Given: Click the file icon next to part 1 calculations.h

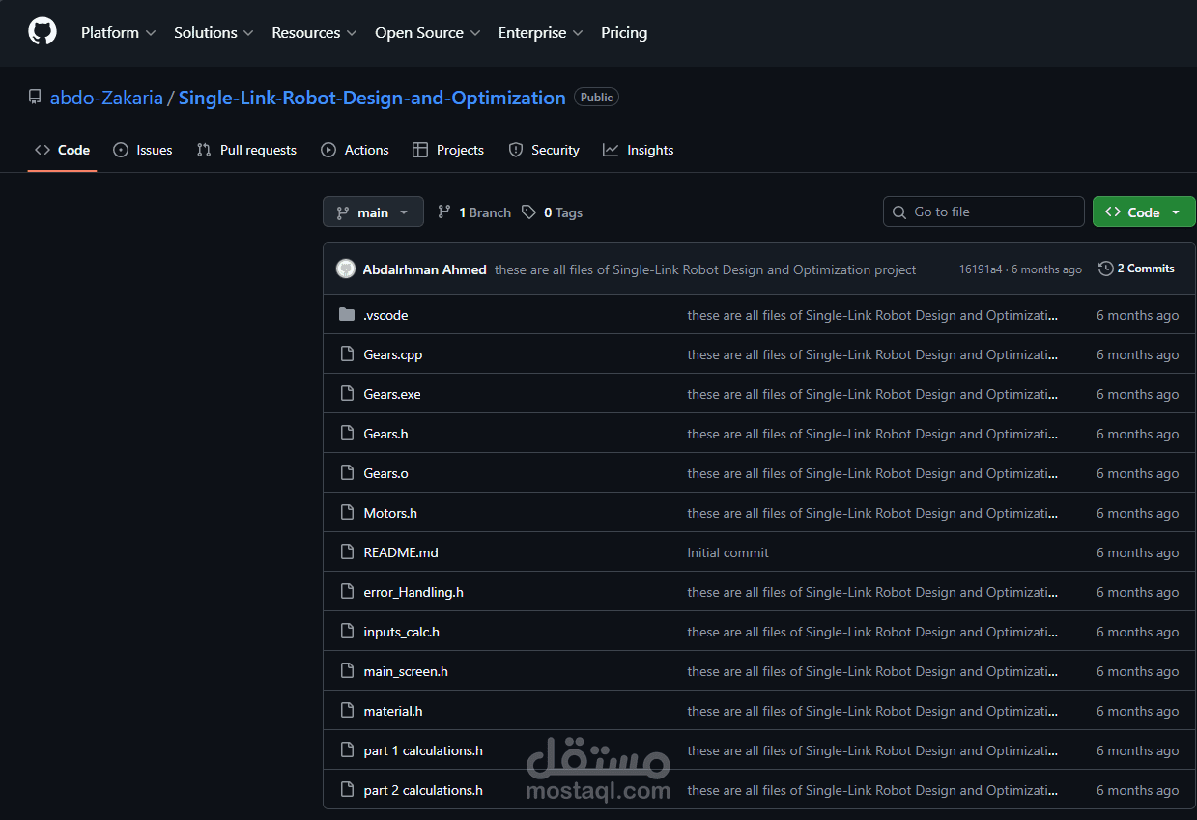Looking at the screenshot, I should pos(347,750).
